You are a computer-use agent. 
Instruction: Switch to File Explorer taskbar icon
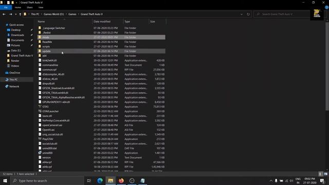(111, 180)
